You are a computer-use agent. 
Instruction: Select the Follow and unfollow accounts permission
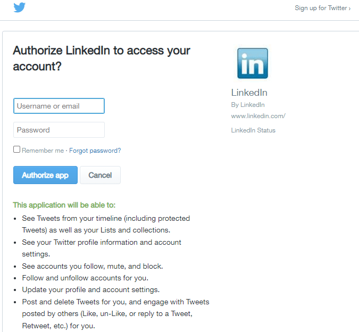point(85,278)
